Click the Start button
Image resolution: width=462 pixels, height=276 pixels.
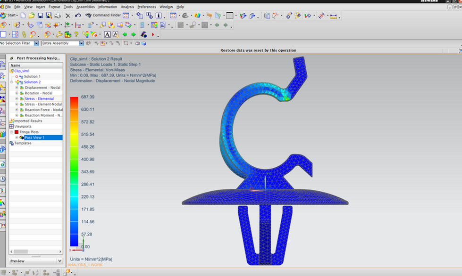(x=9, y=16)
